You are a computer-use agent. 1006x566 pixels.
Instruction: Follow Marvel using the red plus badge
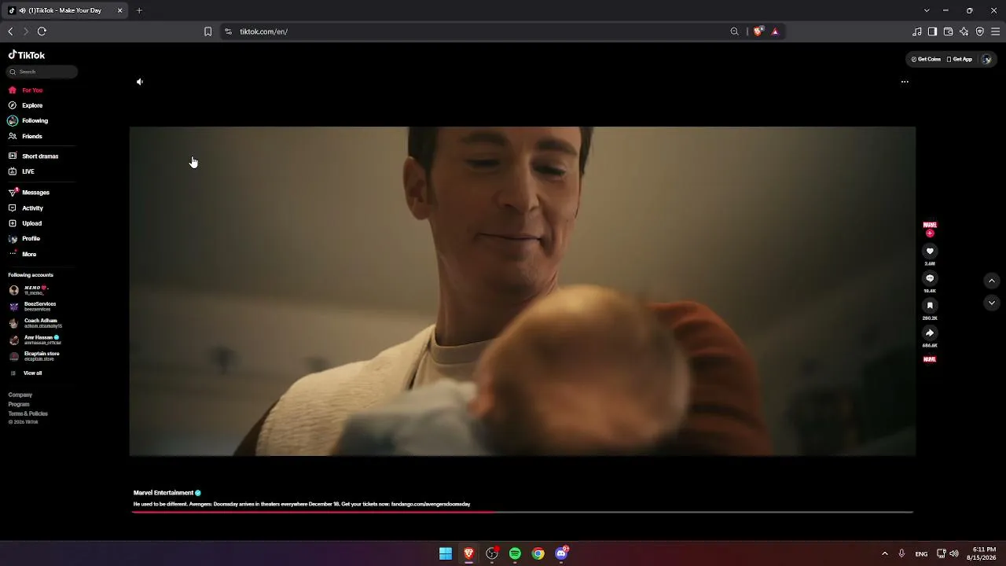tap(930, 233)
